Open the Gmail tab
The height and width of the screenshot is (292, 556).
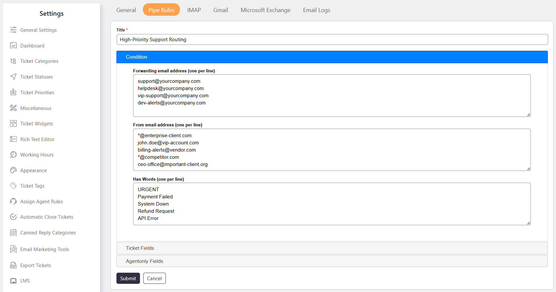[x=220, y=10]
